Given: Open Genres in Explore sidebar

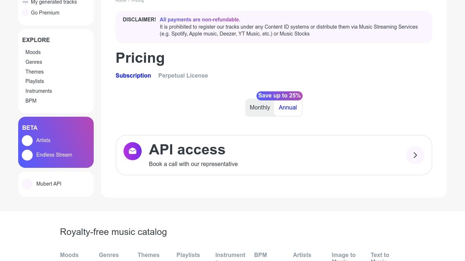Looking at the screenshot, I should click(34, 62).
